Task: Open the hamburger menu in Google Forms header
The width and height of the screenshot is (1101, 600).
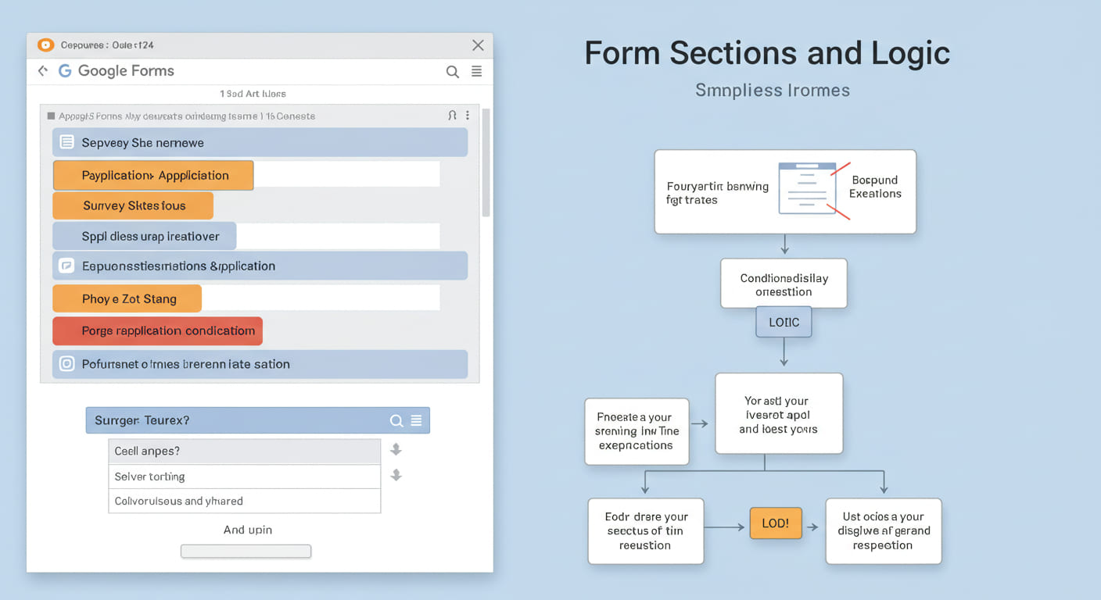Action: coord(476,72)
